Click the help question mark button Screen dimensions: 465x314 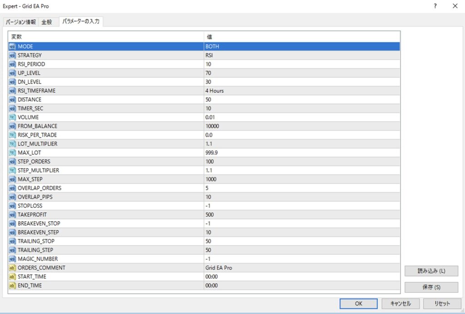[x=435, y=6]
